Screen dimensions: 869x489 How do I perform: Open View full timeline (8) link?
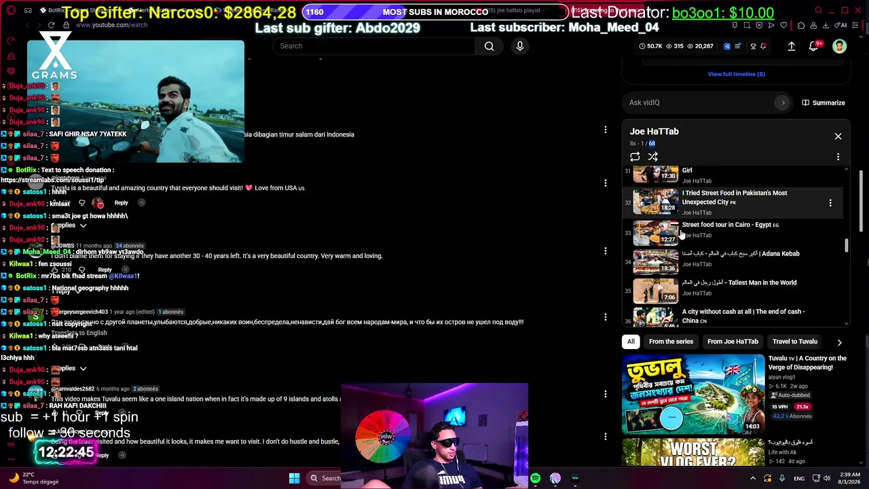click(736, 74)
